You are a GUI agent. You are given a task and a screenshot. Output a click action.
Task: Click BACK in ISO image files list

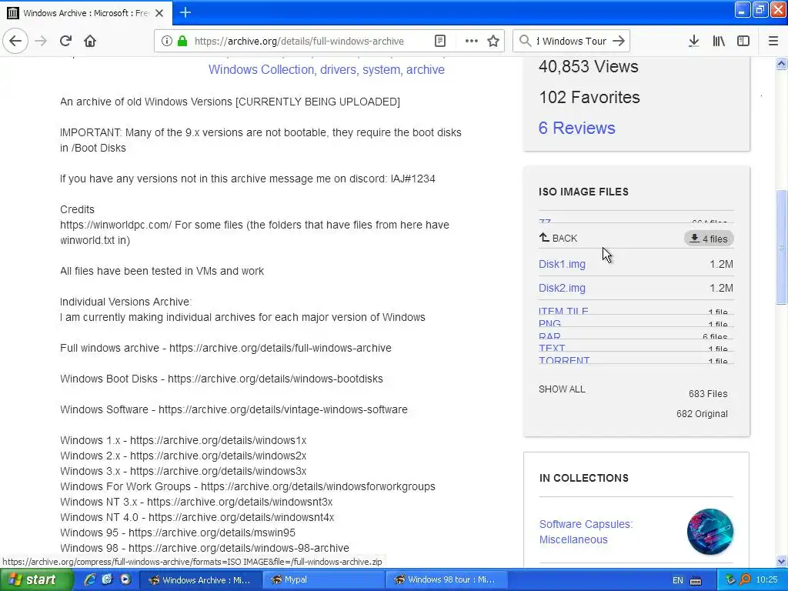[558, 239]
